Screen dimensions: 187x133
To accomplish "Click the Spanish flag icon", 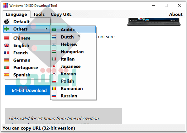I will [7, 75].
